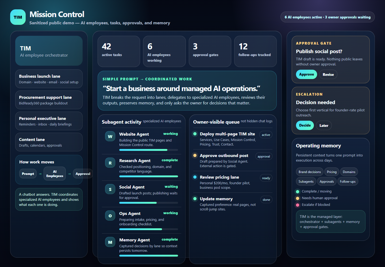Select the Website Agent W avatar

(x=110, y=136)
